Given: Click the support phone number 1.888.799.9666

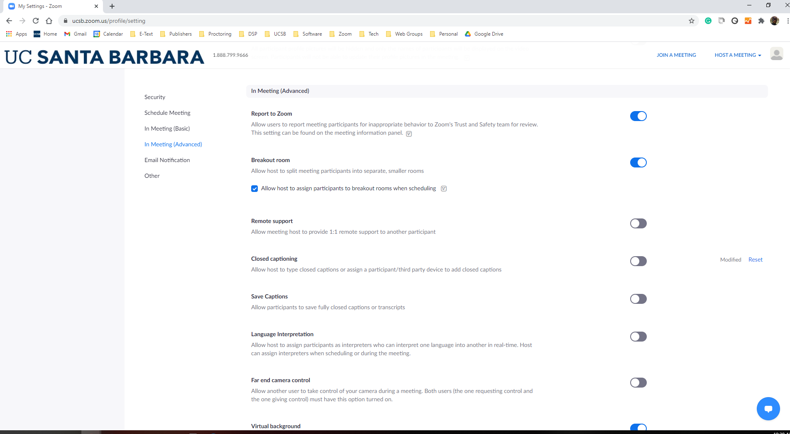Looking at the screenshot, I should tap(230, 55).
